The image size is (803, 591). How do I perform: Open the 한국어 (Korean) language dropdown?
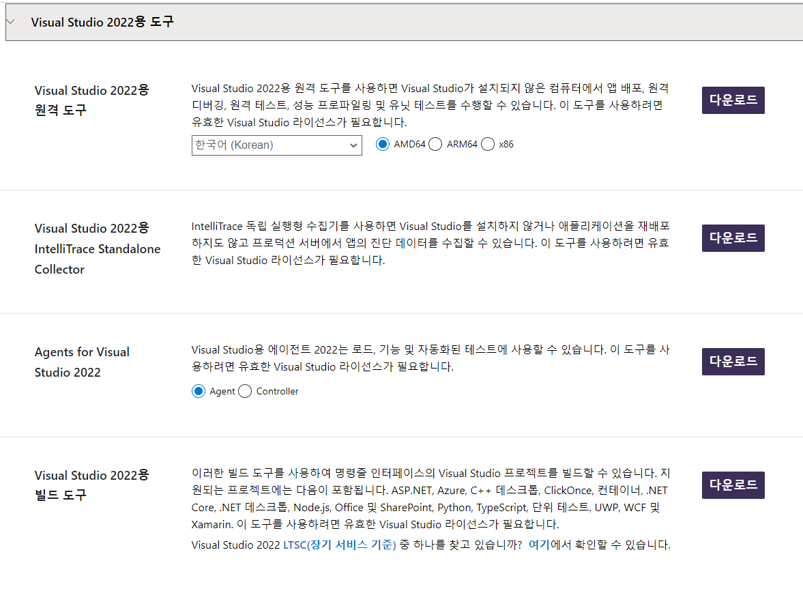tap(276, 145)
